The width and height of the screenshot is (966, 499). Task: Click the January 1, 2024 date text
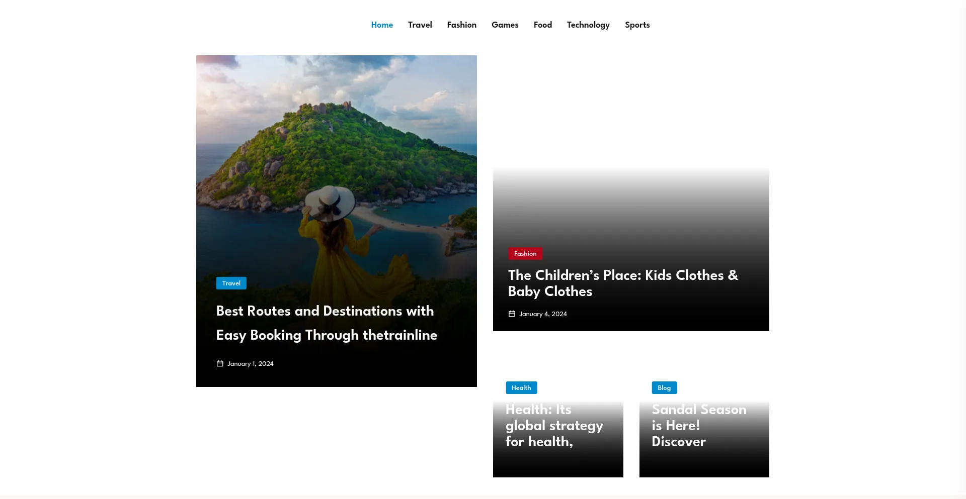pos(250,364)
